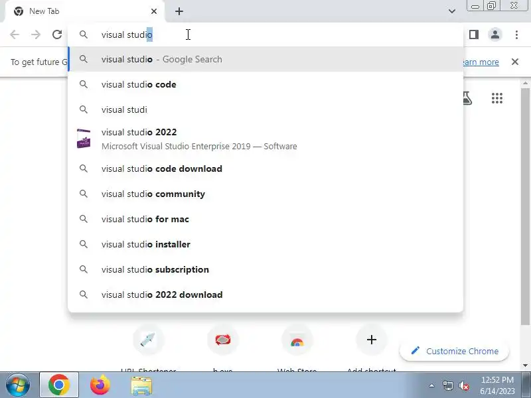The height and width of the screenshot is (398, 531).
Task: Open the tab search chevron
Action: point(452,11)
